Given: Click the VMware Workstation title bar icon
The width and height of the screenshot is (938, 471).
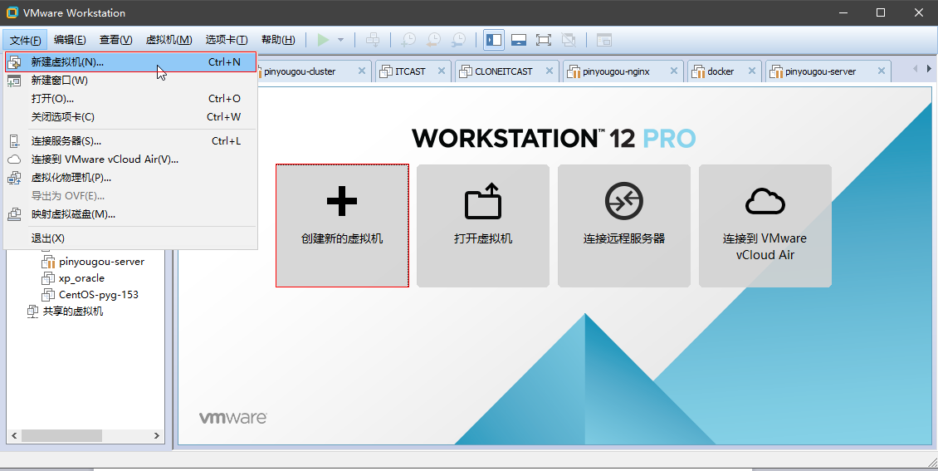Looking at the screenshot, I should tap(12, 12).
